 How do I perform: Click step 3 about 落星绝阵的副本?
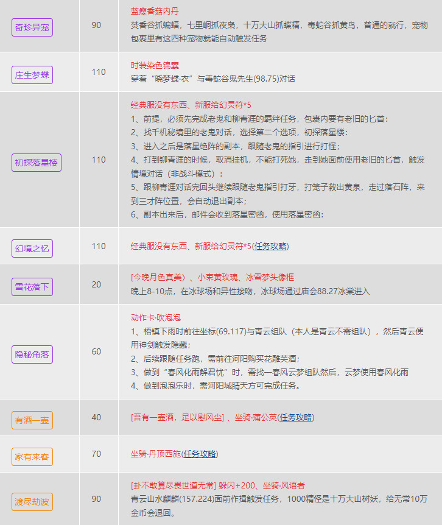point(235,146)
